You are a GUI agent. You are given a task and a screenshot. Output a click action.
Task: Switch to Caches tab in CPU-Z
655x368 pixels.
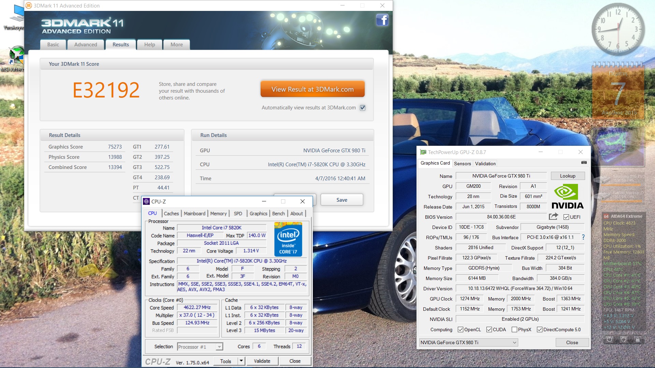point(171,213)
